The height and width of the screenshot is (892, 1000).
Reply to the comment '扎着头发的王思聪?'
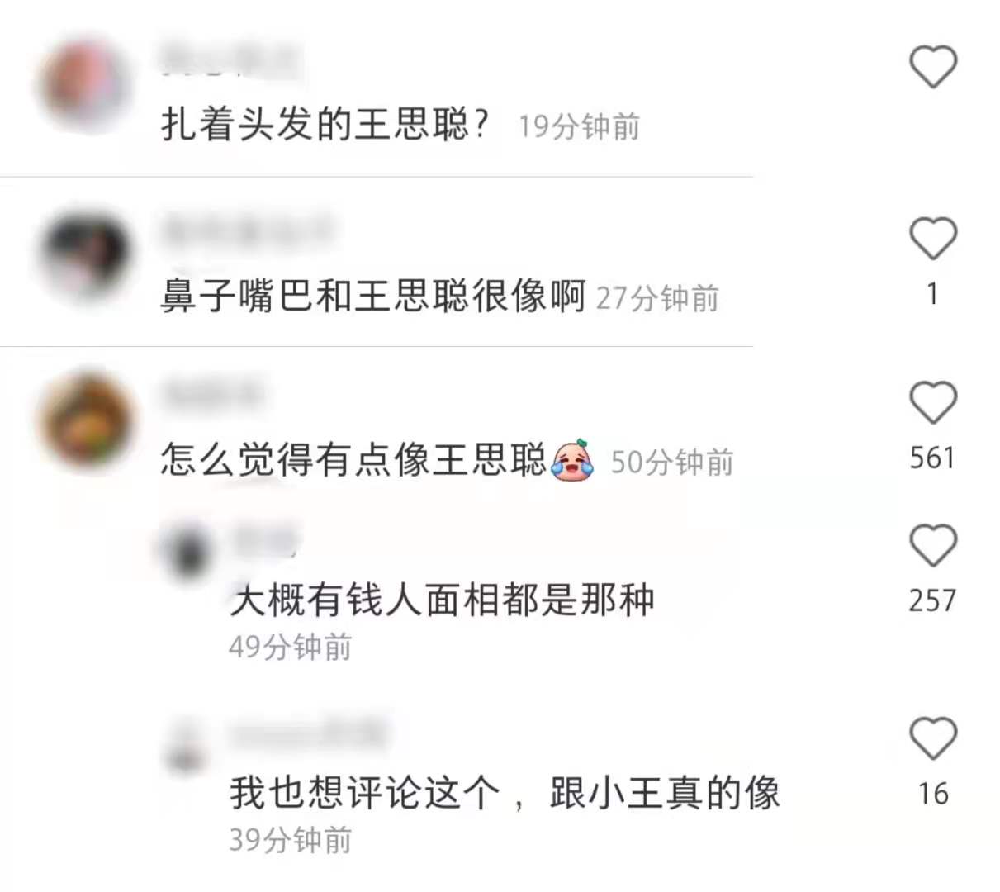pos(325,125)
